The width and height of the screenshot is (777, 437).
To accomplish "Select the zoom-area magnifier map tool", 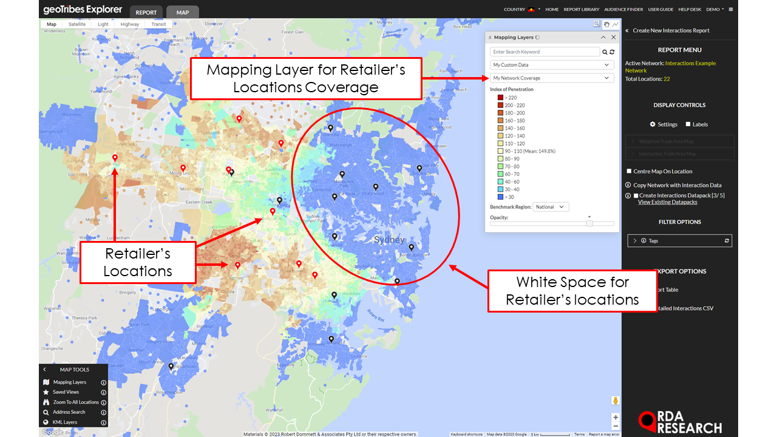I will click(x=597, y=24).
